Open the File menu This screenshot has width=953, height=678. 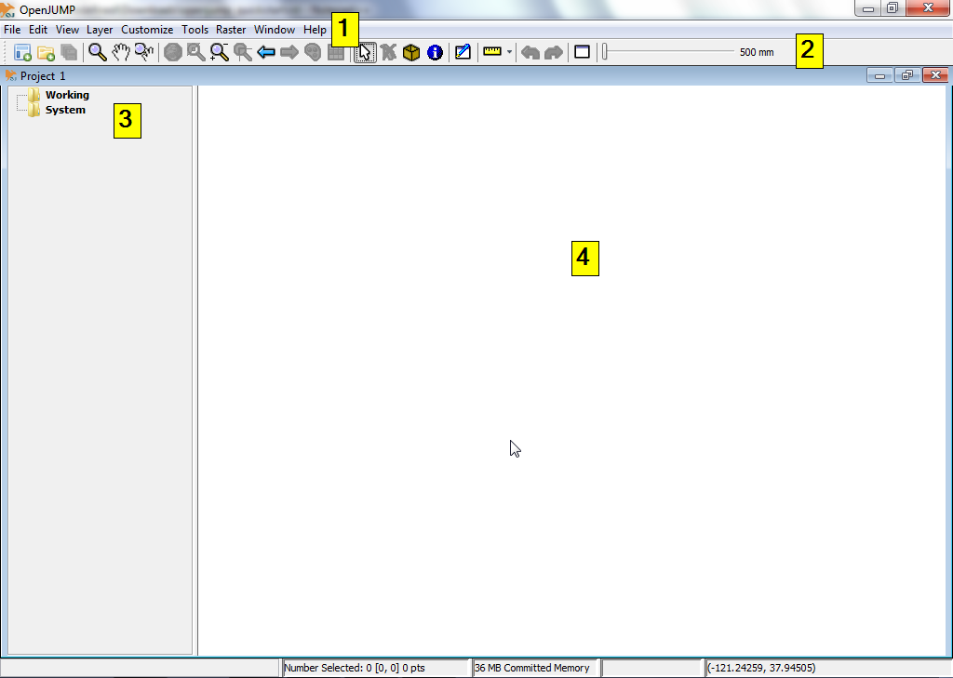point(12,30)
